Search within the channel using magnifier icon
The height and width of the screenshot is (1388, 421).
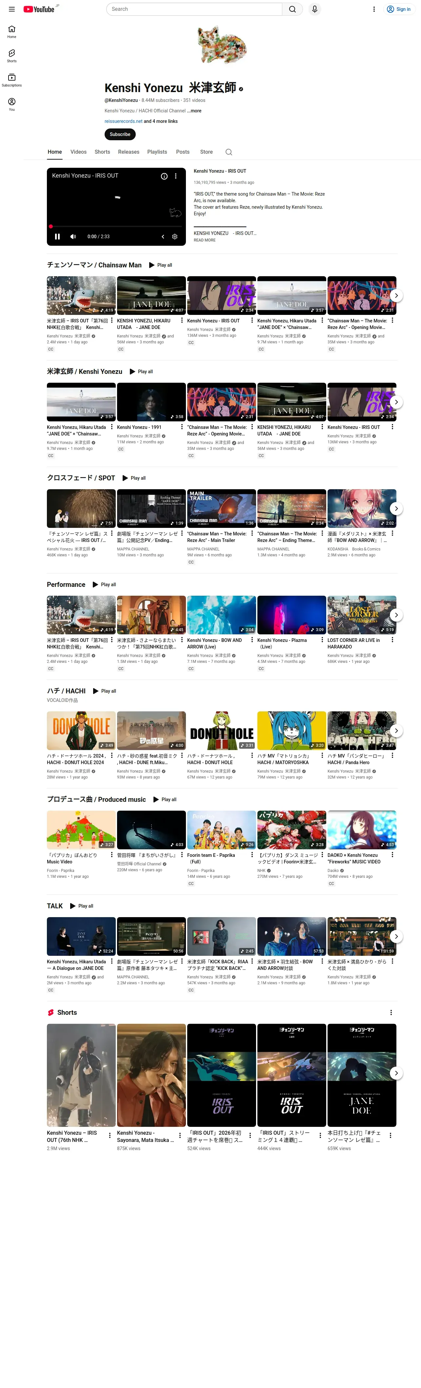[x=229, y=152]
